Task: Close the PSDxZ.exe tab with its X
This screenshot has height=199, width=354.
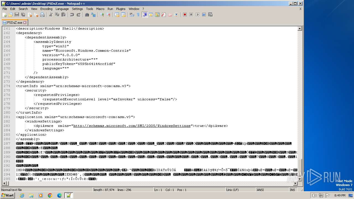Action: (25, 22)
